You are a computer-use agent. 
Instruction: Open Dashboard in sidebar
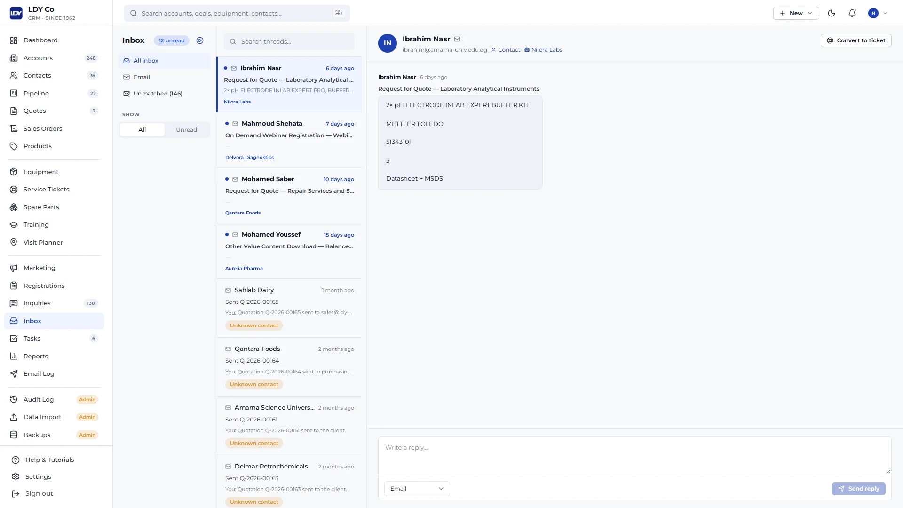[x=54, y=40]
